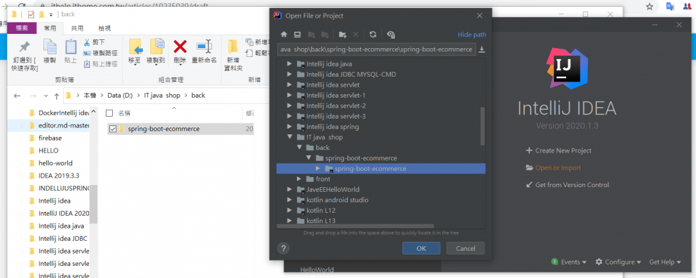Viewport: 696px width, 278px height.
Task: Expand the front folder node
Action: point(299,179)
